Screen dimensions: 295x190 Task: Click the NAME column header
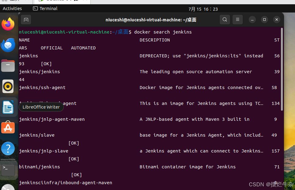coord(24,40)
